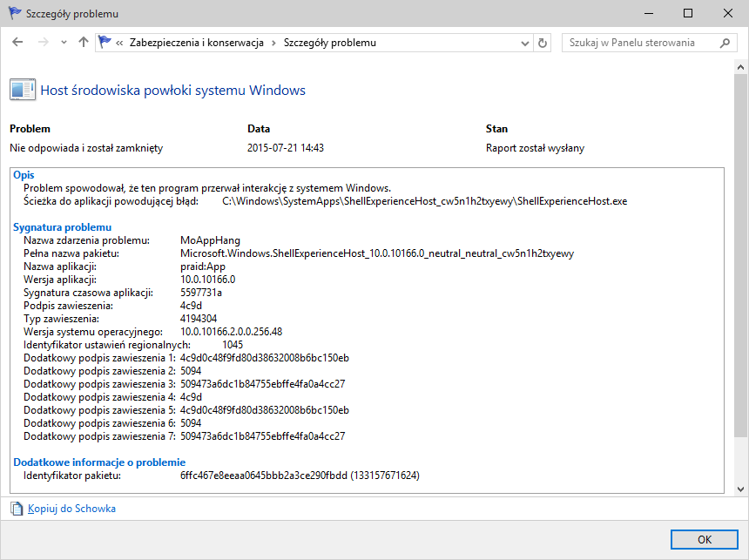The height and width of the screenshot is (560, 749).
Task: Select event name MoAppHang
Action: pyautogui.click(x=210, y=240)
